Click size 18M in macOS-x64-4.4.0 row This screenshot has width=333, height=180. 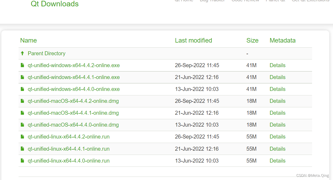point(251,125)
